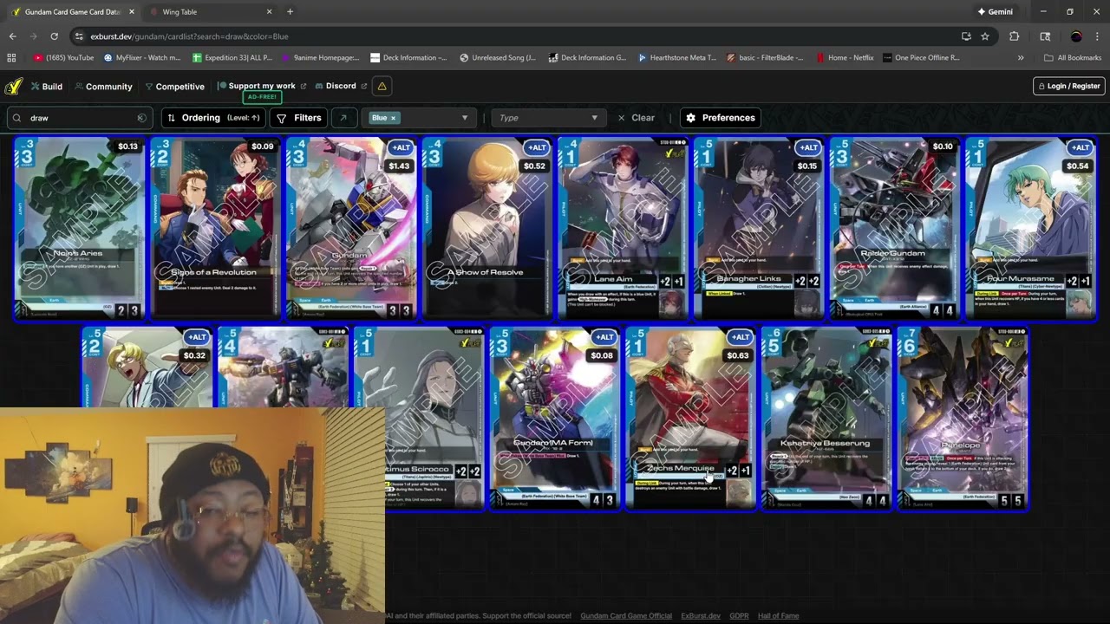Open the Support my work link
Viewport: 1110px width, 624px height.
261,86
